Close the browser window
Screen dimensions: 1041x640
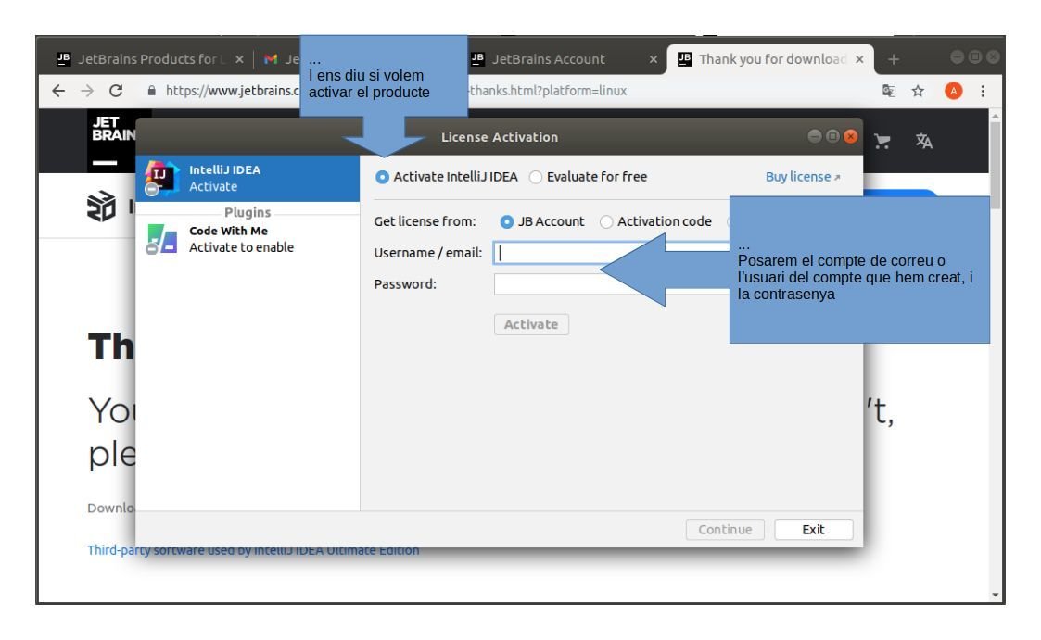(993, 57)
